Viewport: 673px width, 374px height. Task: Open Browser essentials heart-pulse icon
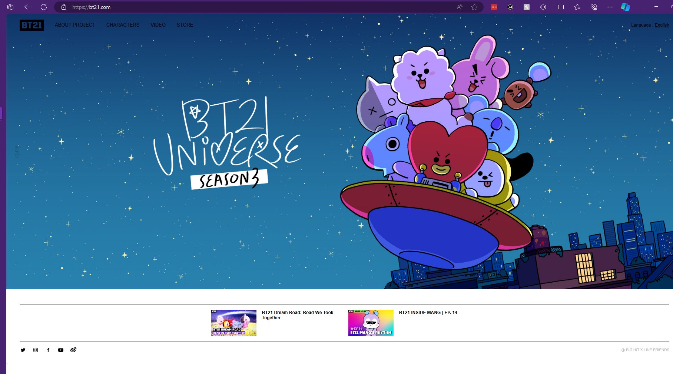point(594,7)
